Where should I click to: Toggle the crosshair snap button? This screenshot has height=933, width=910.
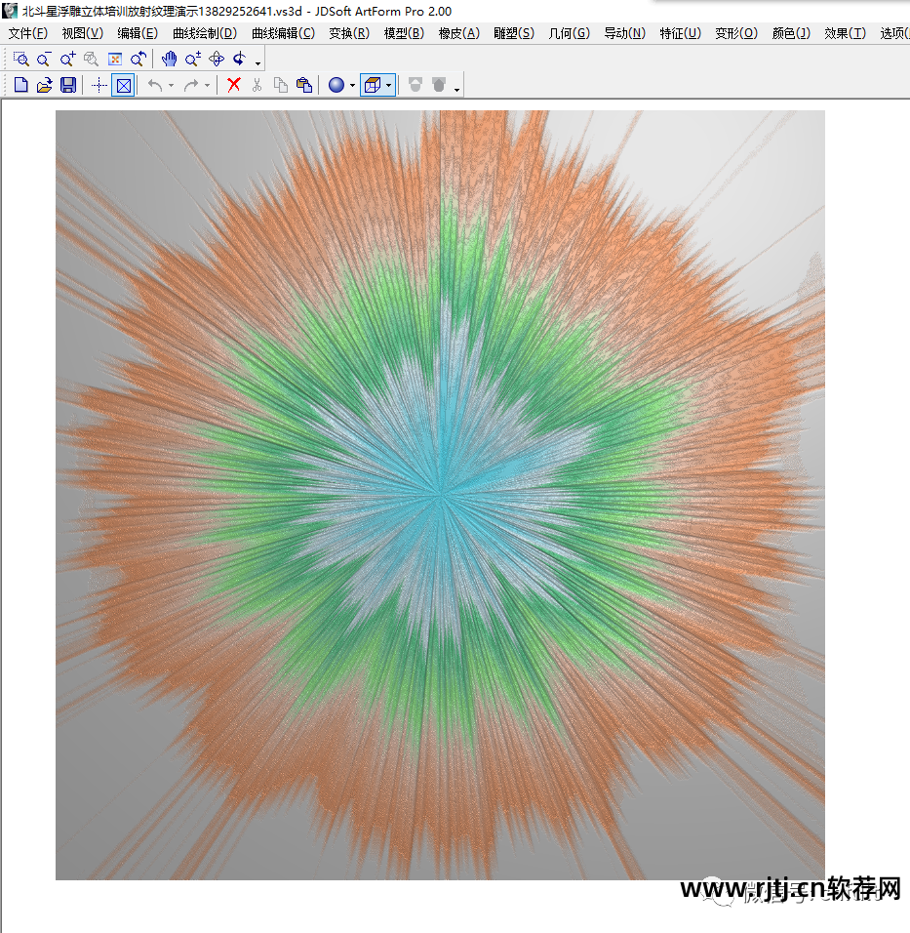(x=99, y=86)
